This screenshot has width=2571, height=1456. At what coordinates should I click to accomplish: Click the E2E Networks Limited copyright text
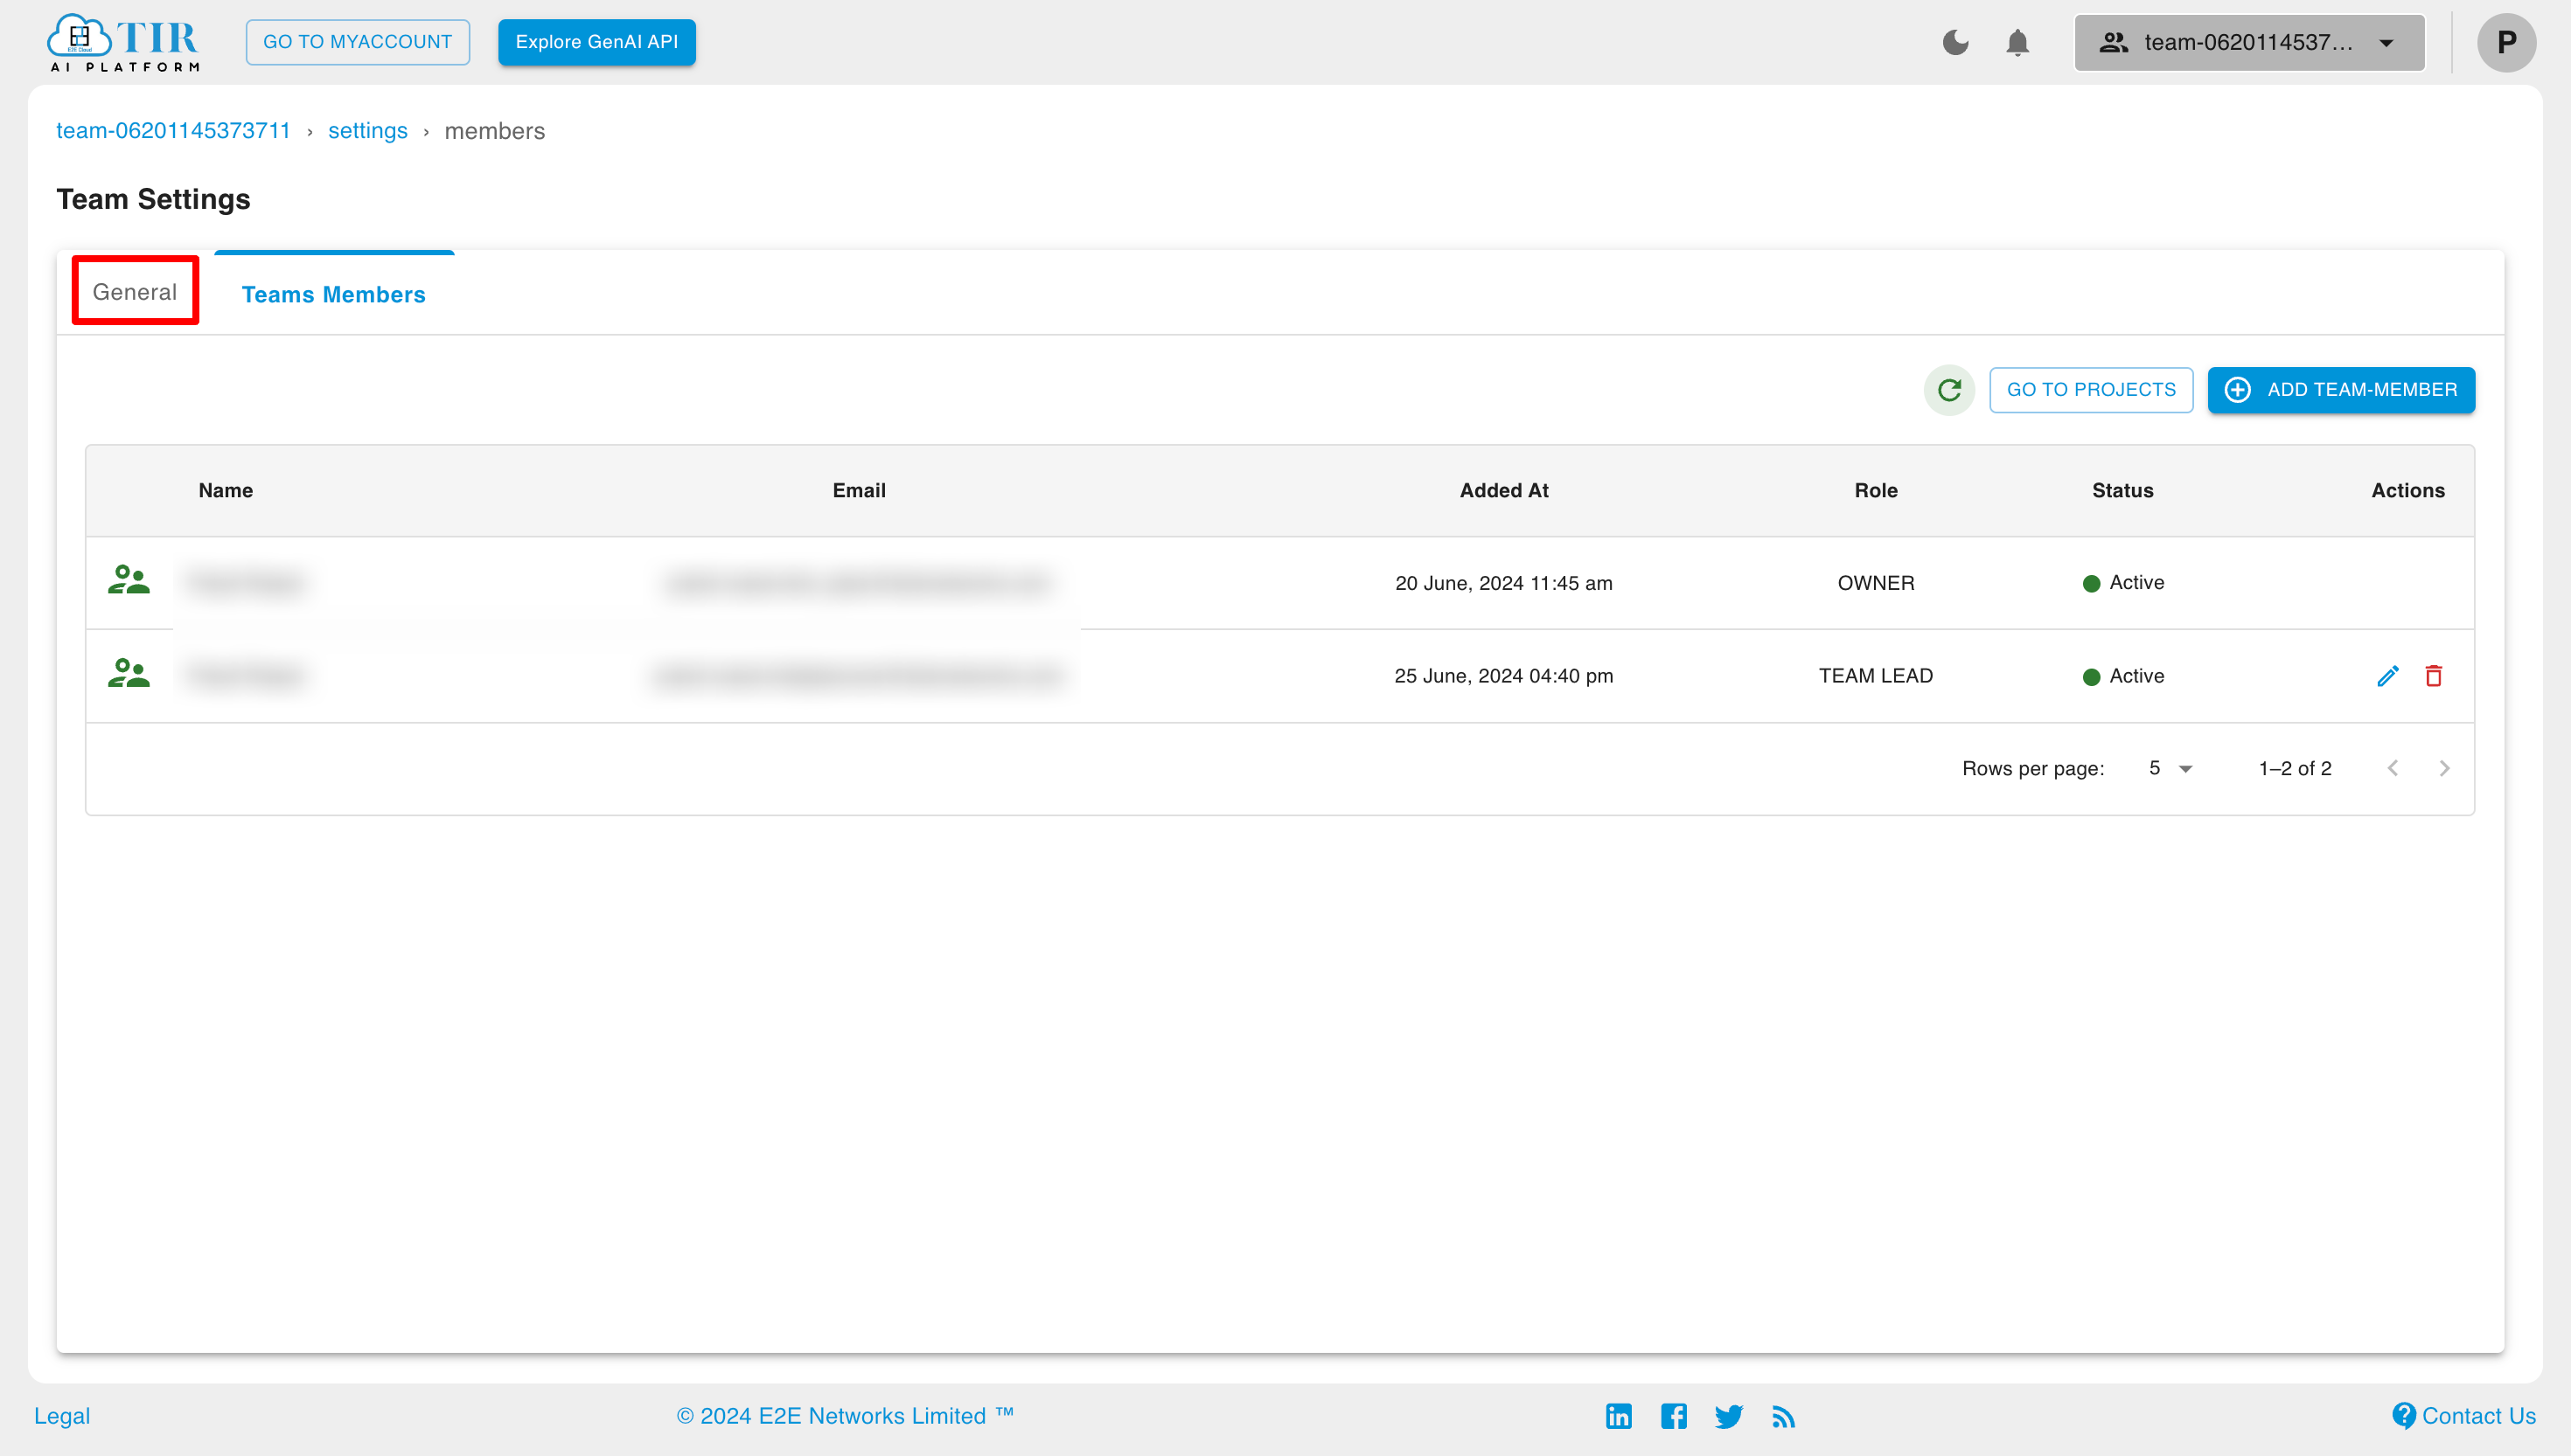pos(846,1416)
